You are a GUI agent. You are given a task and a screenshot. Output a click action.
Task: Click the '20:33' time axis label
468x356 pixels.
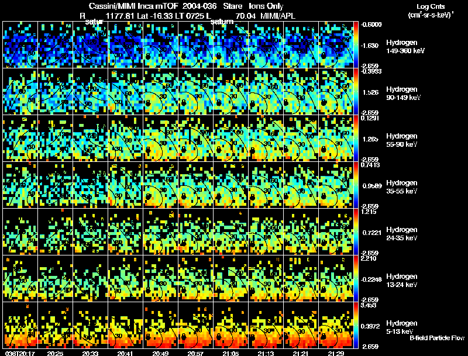(x=91, y=353)
